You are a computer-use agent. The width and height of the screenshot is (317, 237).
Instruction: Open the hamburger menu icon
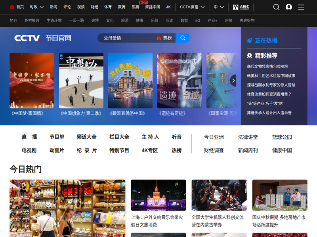pos(301,7)
